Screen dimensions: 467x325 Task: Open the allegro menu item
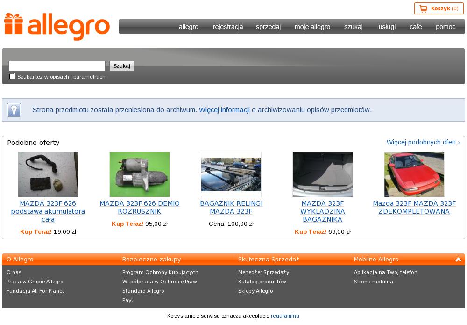(189, 27)
